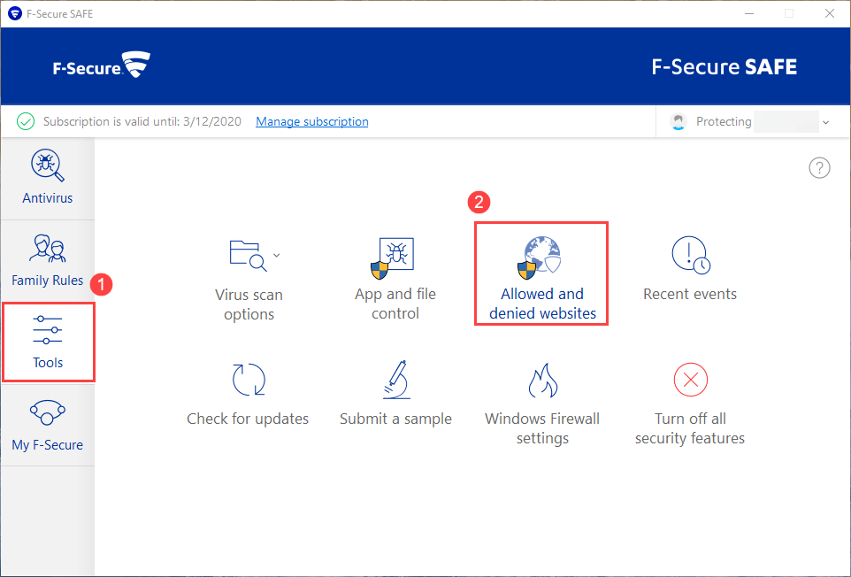Open Allowed and denied websites globe icon
Image resolution: width=851 pixels, height=577 pixels.
(540, 258)
